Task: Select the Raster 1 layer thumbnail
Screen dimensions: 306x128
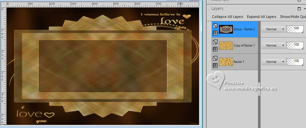Action: (x=226, y=62)
